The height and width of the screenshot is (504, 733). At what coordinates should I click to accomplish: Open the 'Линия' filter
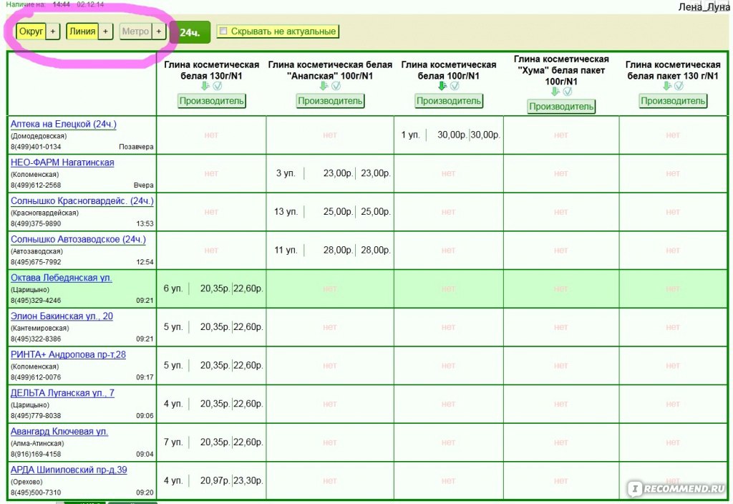82,31
